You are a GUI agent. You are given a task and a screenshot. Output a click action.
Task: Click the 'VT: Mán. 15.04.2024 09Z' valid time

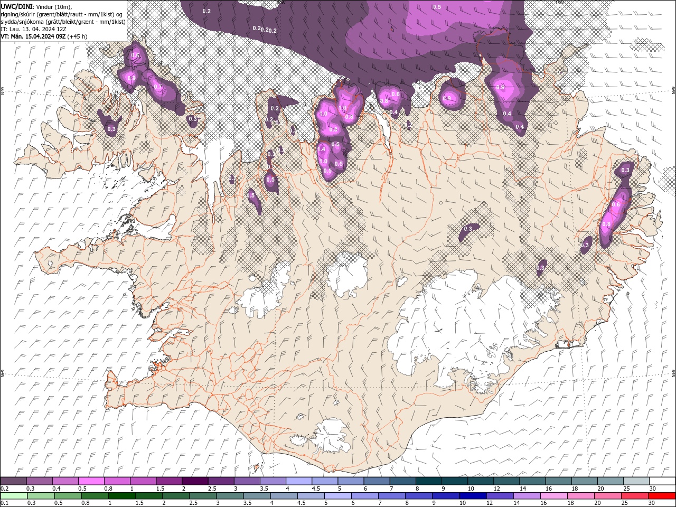(x=33, y=36)
